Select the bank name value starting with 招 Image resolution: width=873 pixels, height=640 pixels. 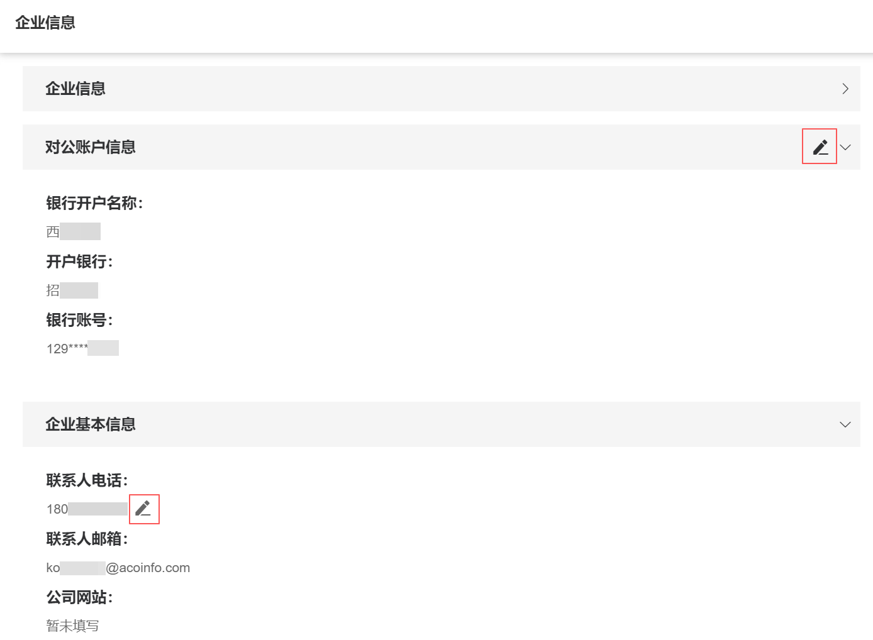coord(72,290)
